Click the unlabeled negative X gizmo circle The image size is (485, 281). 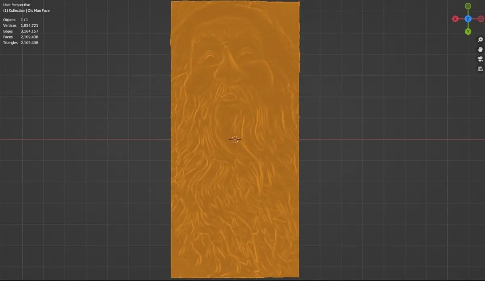(x=481, y=19)
